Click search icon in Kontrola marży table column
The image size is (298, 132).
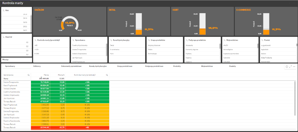pyautogui.click(x=107, y=75)
